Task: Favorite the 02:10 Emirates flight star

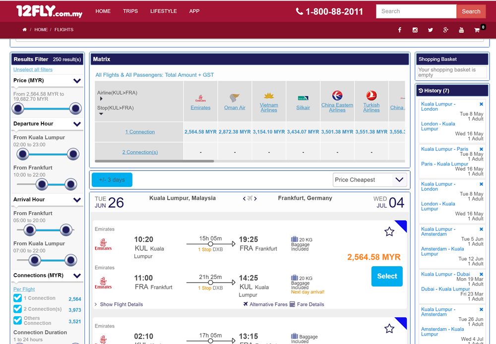Action: 389,329
